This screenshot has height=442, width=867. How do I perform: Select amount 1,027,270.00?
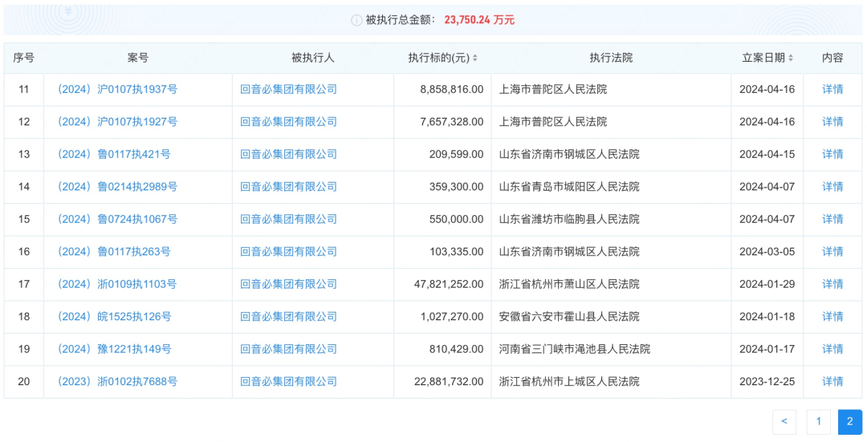tap(452, 317)
